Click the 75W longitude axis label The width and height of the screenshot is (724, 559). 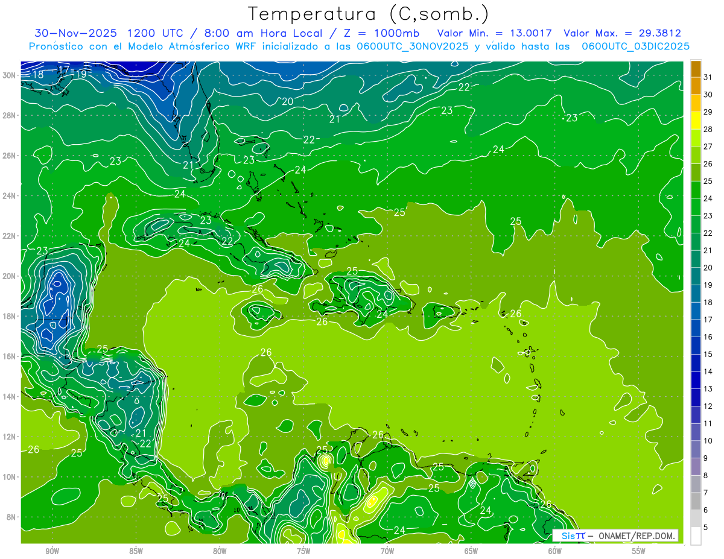(303, 551)
